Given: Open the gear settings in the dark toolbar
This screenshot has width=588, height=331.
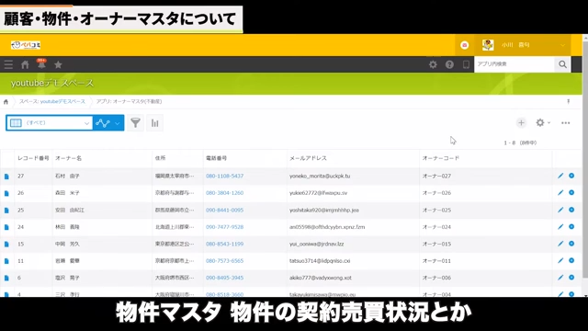Looking at the screenshot, I should click(x=433, y=64).
